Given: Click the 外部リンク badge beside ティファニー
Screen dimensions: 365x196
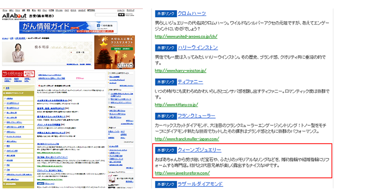Looking at the screenshot, I should 166,82.
